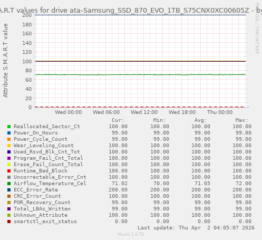
Task: Select the Uncorrectable_Error_Cnt legend label
Action: 50,177
